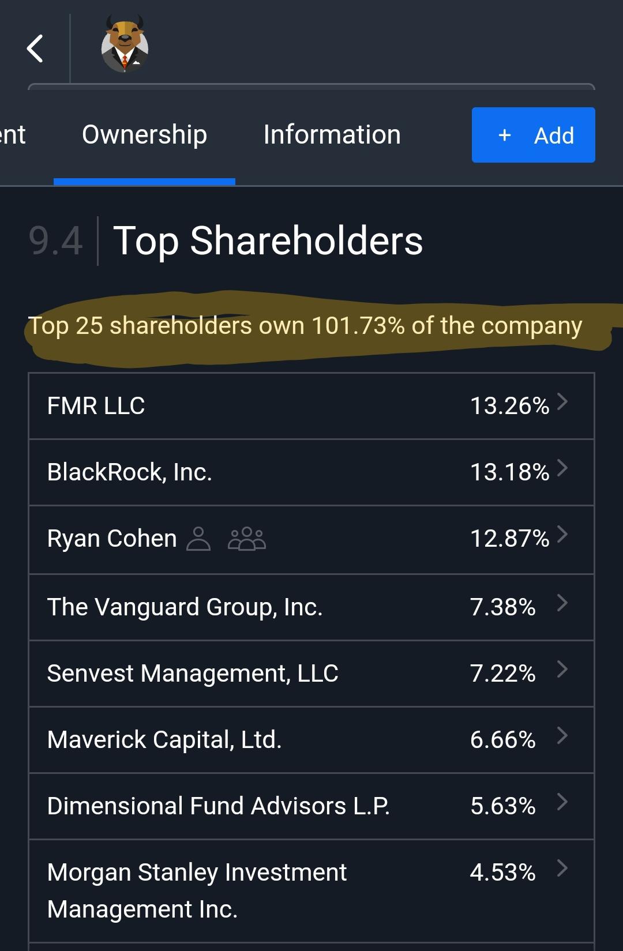Click the Top Shareholders heading
Viewport: 623px width, 951px height.
(268, 242)
